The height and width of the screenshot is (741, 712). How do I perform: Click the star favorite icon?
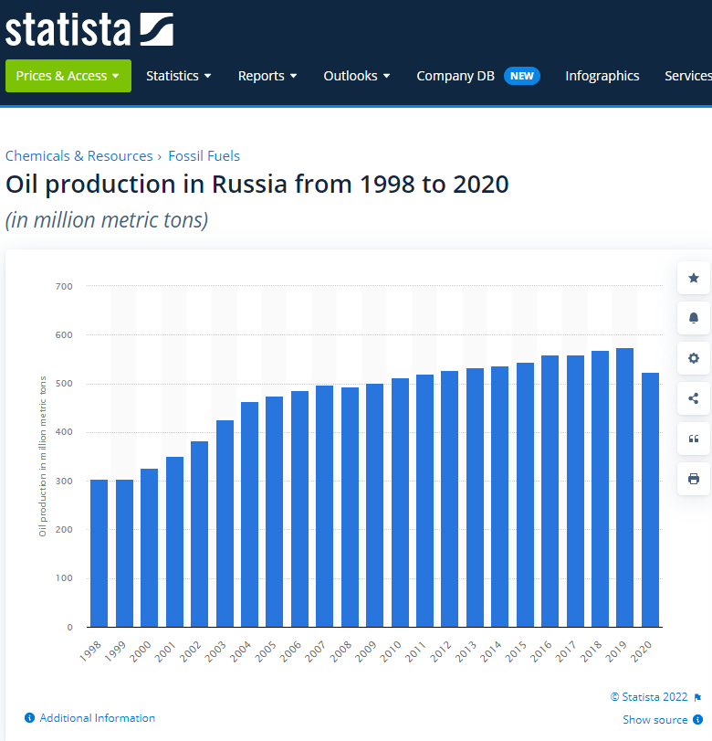coord(694,278)
